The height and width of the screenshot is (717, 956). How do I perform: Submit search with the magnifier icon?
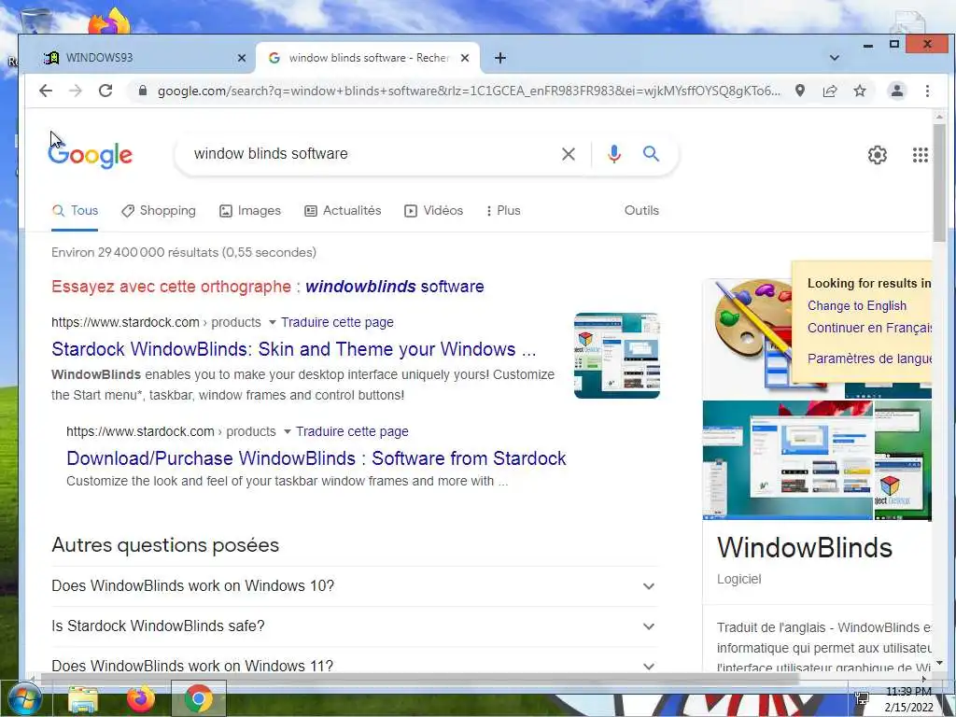click(651, 154)
